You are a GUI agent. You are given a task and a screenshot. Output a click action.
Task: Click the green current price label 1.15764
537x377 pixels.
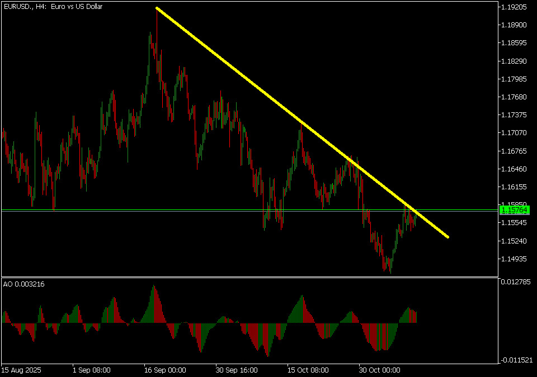[514, 210]
